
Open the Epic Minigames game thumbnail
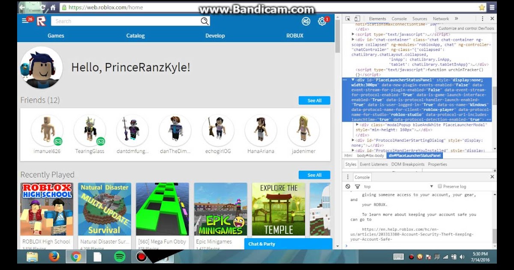tap(221, 209)
